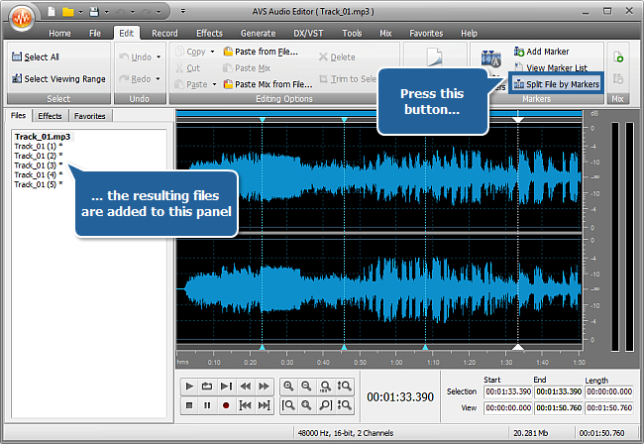This screenshot has height=444, width=644.
Task: Switch to the File ribbon tab
Action: 95,34
